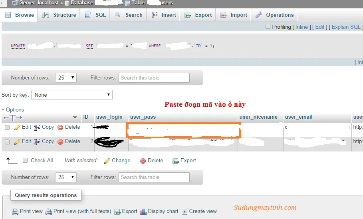
Task: Click the Edit link next to Profiling
Action: coord(320,27)
